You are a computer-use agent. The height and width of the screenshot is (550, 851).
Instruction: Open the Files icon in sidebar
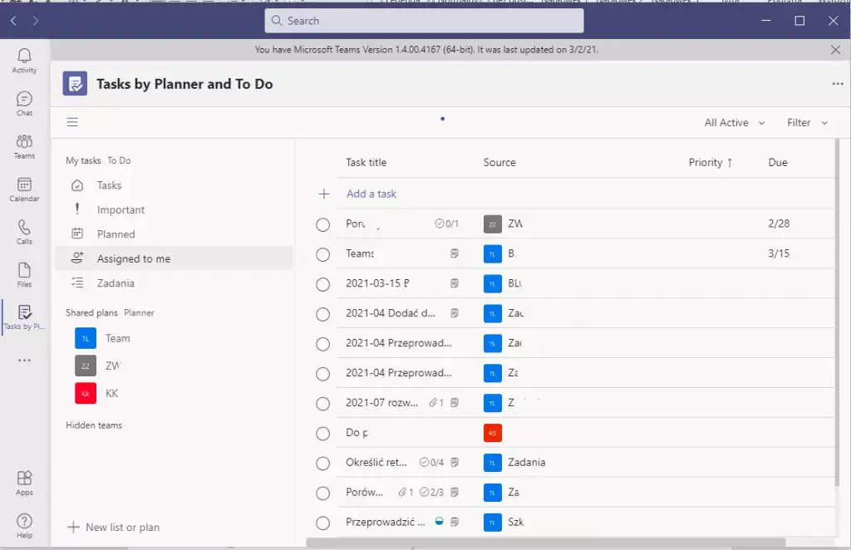coord(24,274)
